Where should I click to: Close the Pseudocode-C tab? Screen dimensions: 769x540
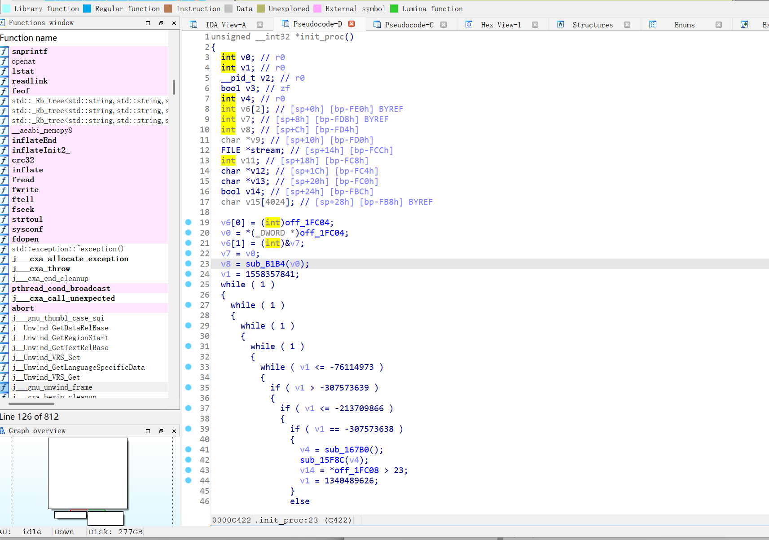click(444, 25)
